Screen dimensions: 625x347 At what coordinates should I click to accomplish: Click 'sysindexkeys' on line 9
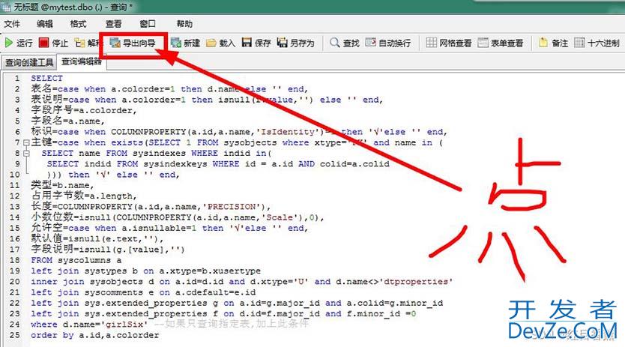(x=175, y=164)
